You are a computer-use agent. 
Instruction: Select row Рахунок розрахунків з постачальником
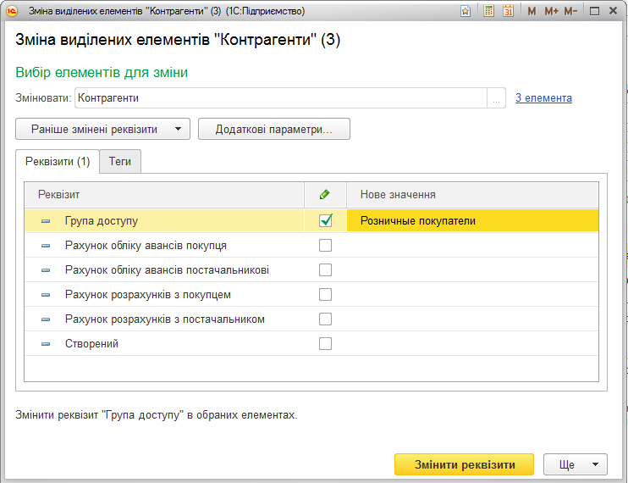pos(311,319)
